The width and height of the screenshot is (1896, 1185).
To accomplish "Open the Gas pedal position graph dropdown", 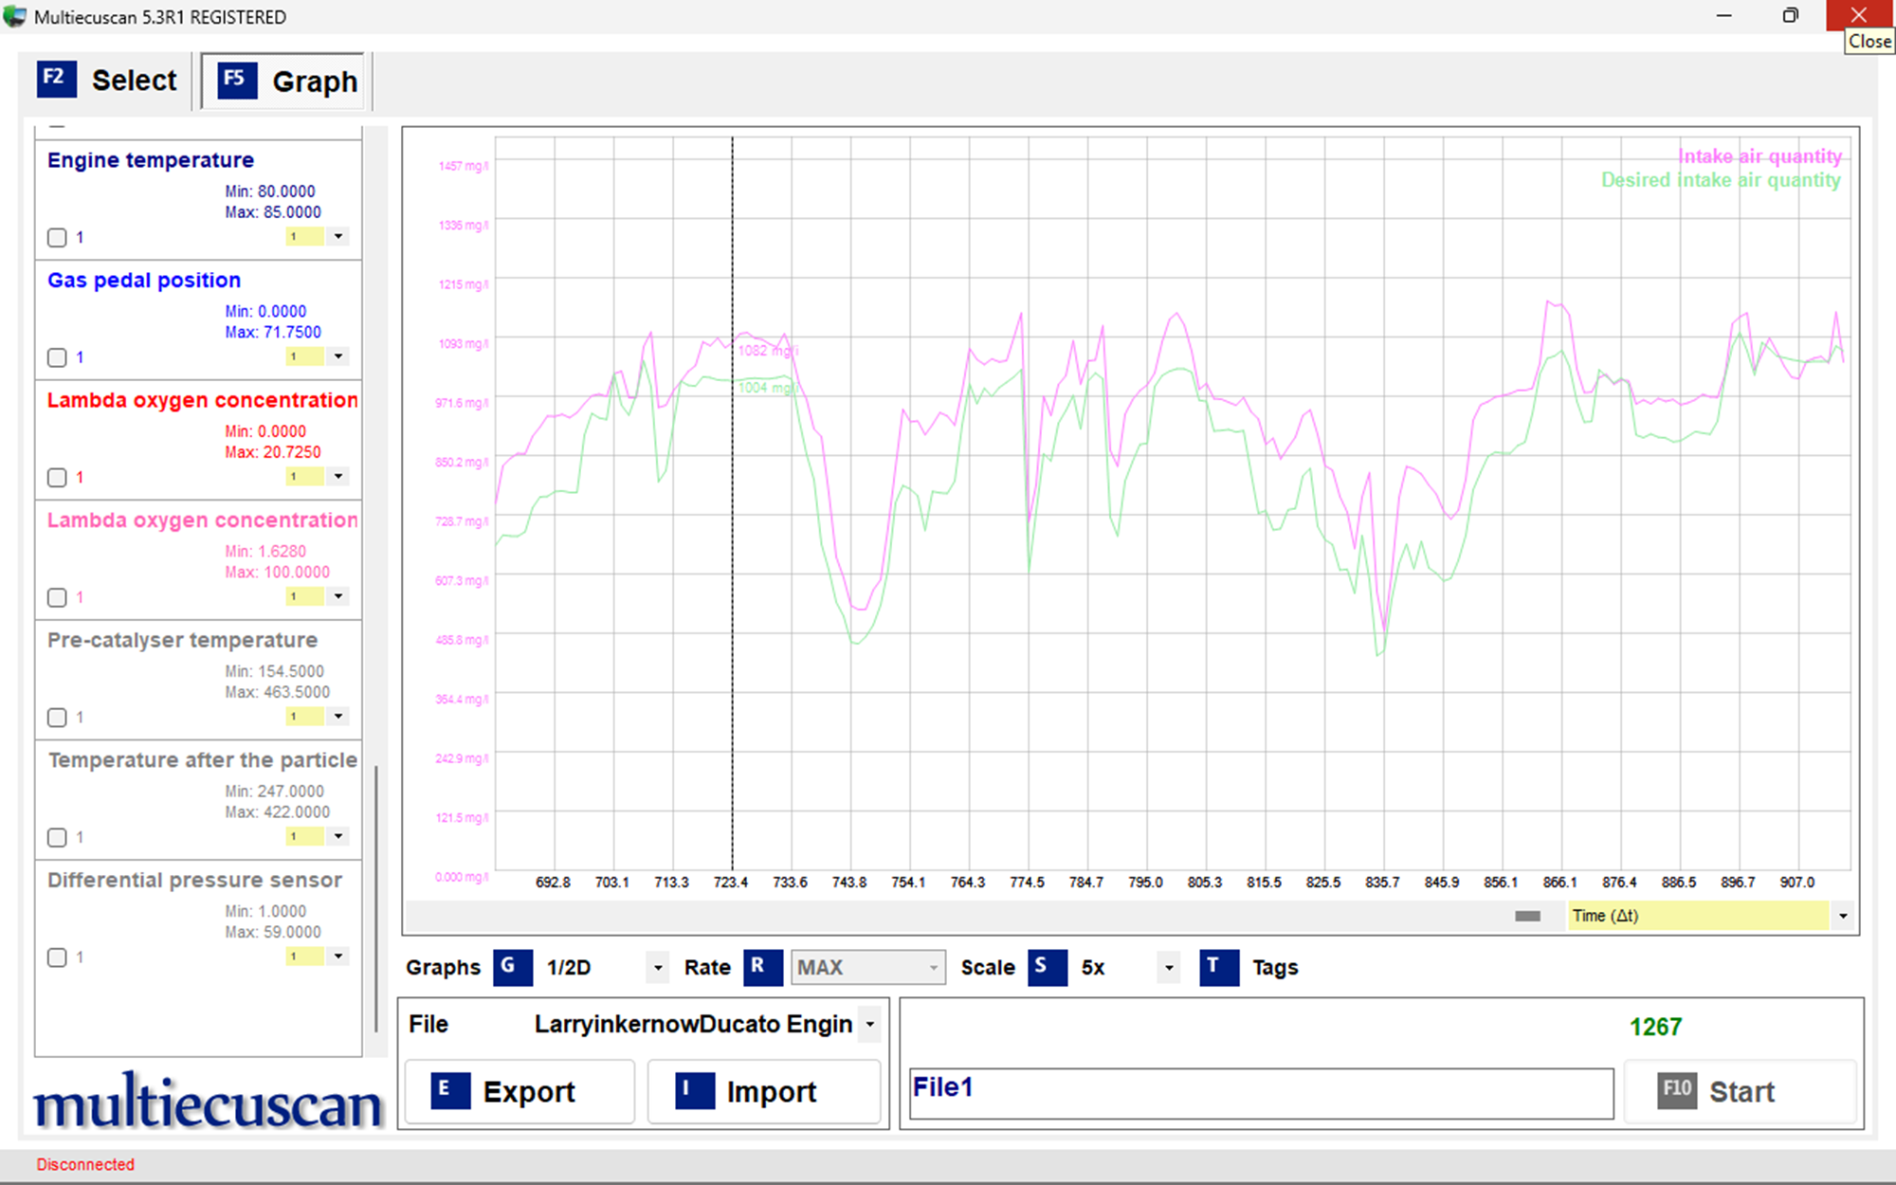I will (x=337, y=356).
